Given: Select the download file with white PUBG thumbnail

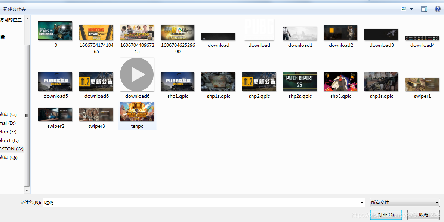Looking at the screenshot, I should tap(259, 33).
